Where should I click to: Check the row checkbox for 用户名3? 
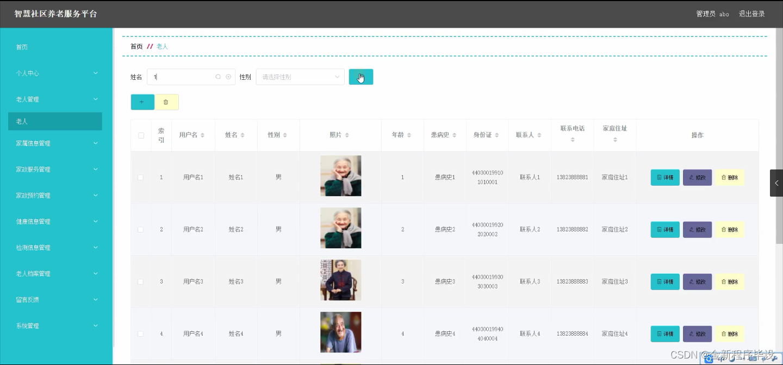tap(140, 281)
